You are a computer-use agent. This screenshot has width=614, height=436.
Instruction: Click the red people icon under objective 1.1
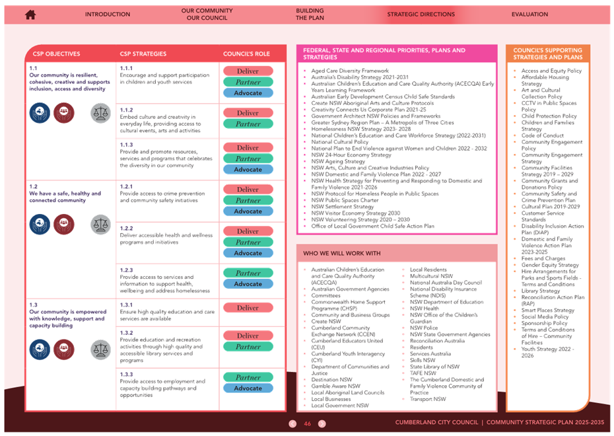click(64, 113)
